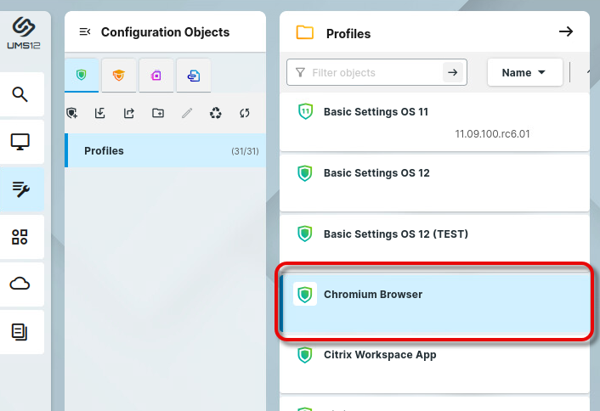Click the Filter objects input field
The image size is (600, 411).
[x=374, y=73]
